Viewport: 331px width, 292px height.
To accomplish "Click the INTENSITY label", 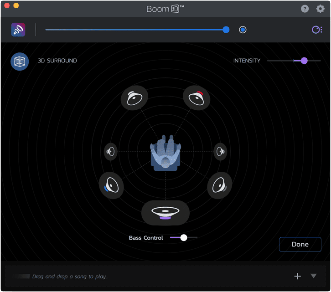I will [x=247, y=61].
